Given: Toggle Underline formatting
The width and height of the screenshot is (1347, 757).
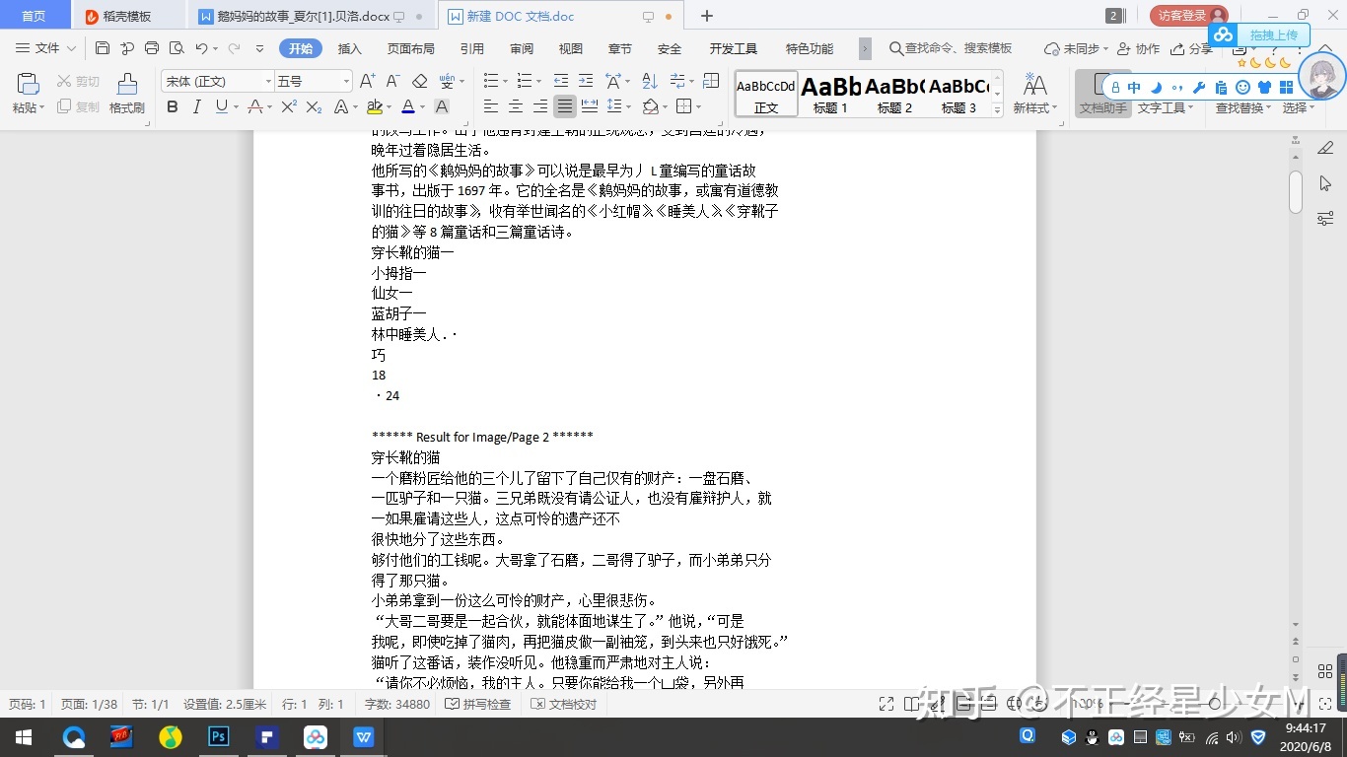Looking at the screenshot, I should point(221,106).
